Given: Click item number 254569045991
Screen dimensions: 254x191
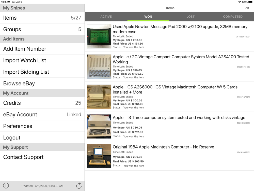Looking at the screenshot, I should 243,37.
